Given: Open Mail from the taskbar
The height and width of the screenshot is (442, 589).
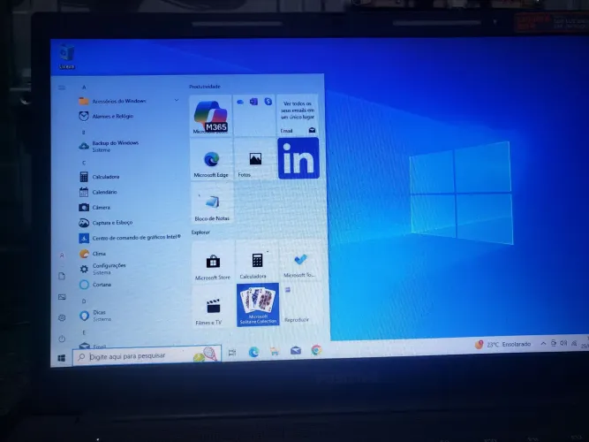Looking at the screenshot, I should [x=296, y=351].
